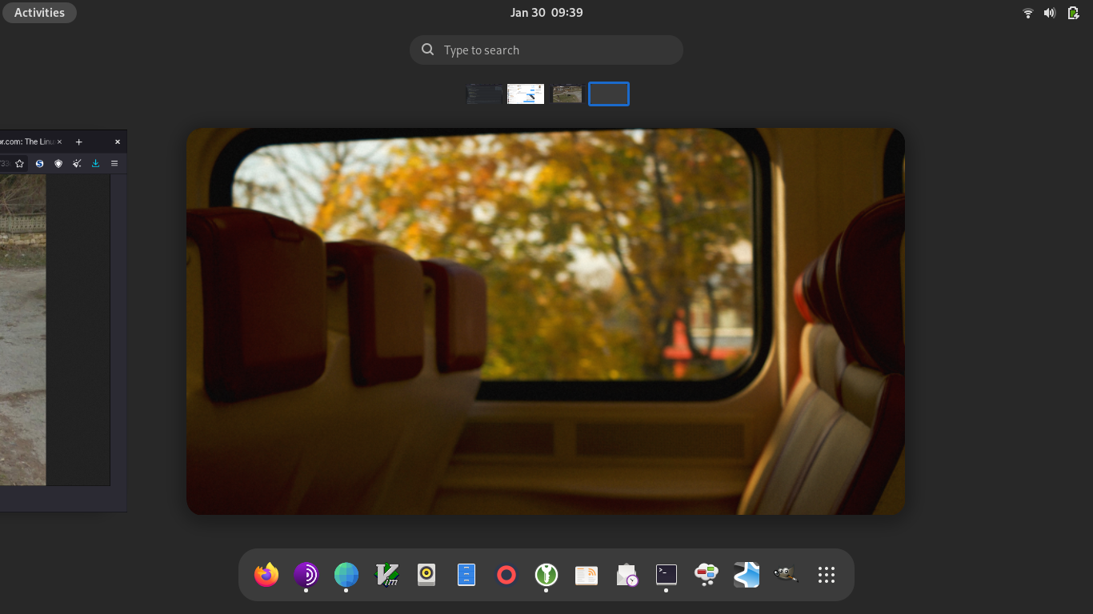Screen dimensions: 1093x614
Task: Open KeePassXC green key icon
Action: pyautogui.click(x=546, y=575)
